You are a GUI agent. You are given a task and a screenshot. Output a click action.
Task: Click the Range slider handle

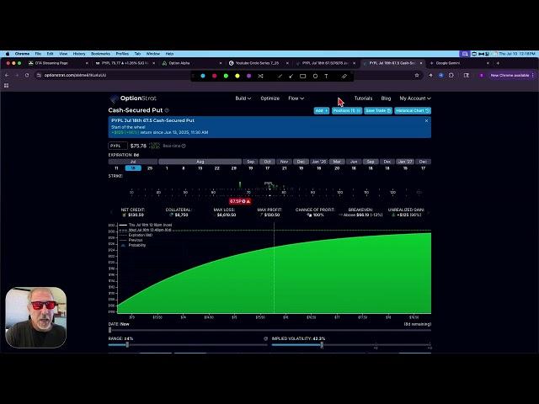[x=127, y=344]
